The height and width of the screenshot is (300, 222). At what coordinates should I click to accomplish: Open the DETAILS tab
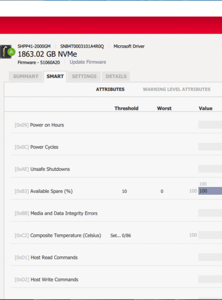click(116, 76)
